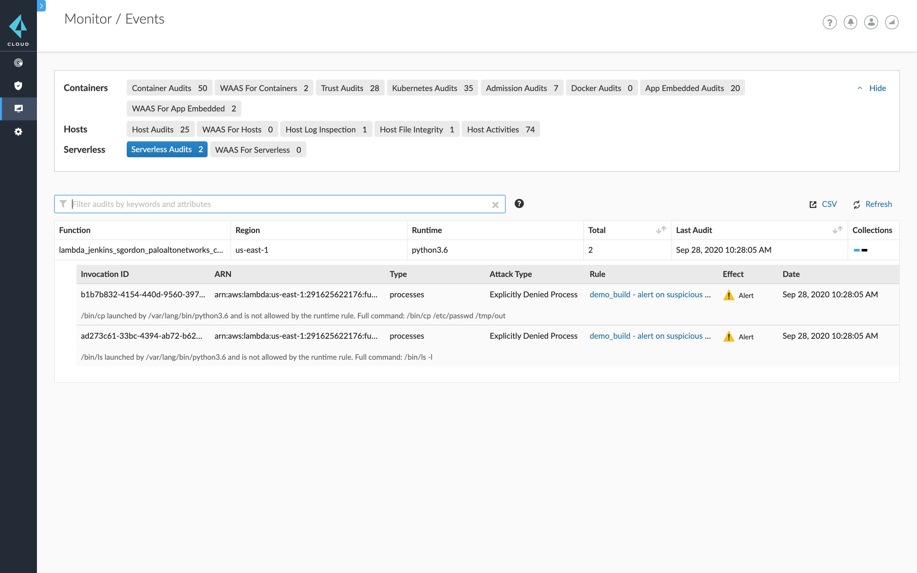Open notifications using the bell icon
Viewport: 917px width, 573px height.
850,22
